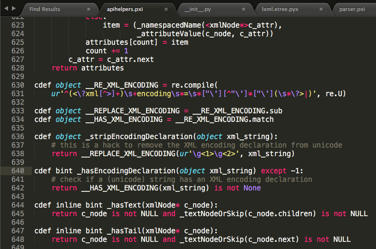
Task: Click _hasText function name on line 644
Action: tap(124, 205)
